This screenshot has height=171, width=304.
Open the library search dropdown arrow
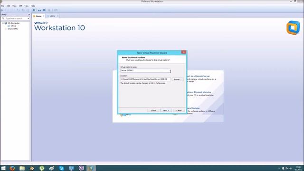point(28,19)
